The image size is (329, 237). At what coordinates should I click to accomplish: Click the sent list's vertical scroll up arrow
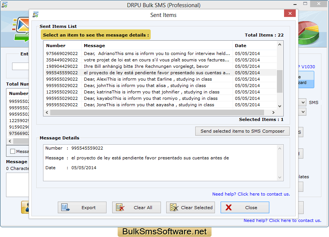coord(280,44)
